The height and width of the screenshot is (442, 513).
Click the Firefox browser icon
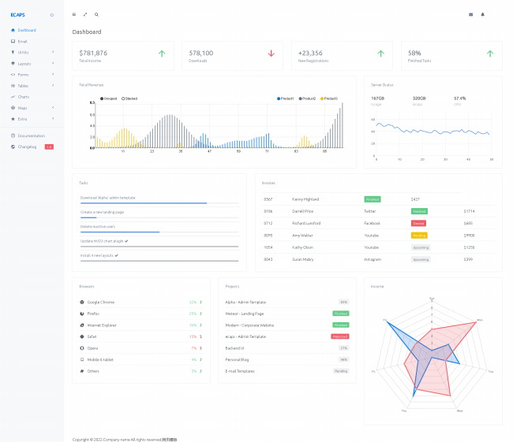(x=82, y=314)
